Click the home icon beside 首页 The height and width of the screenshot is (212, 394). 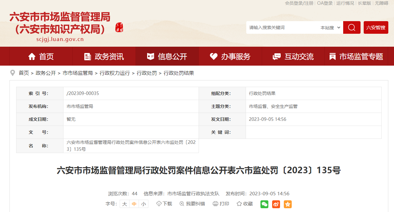(32, 56)
